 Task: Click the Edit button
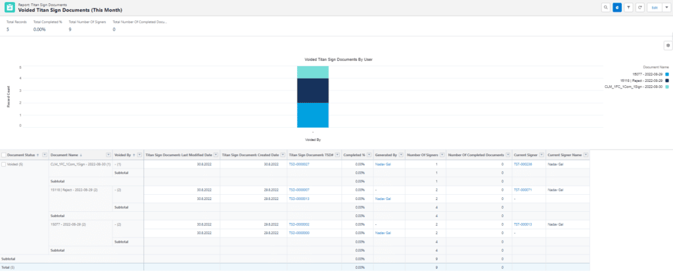(653, 7)
